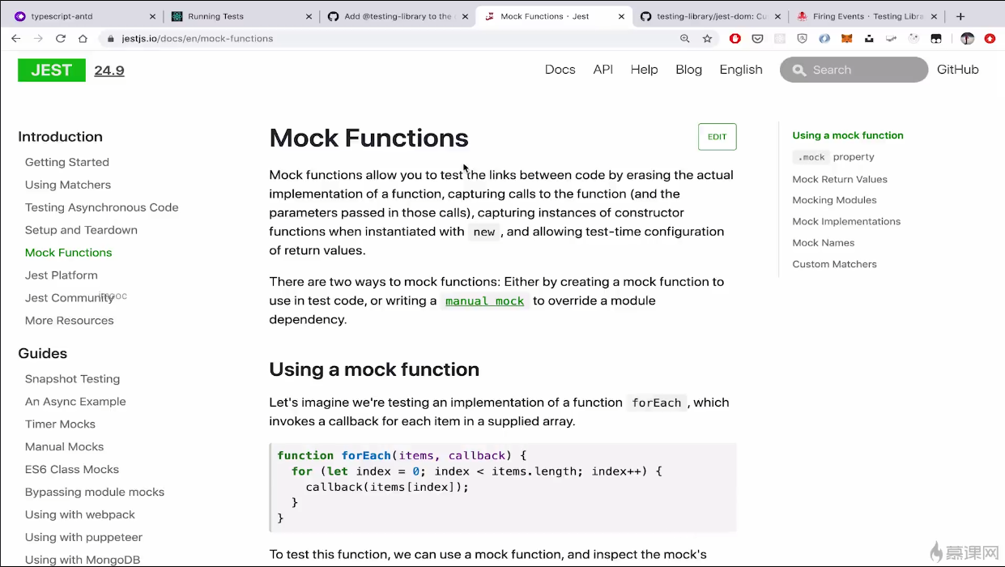Bookmark this page with the star icon
The width and height of the screenshot is (1005, 567).
[707, 38]
